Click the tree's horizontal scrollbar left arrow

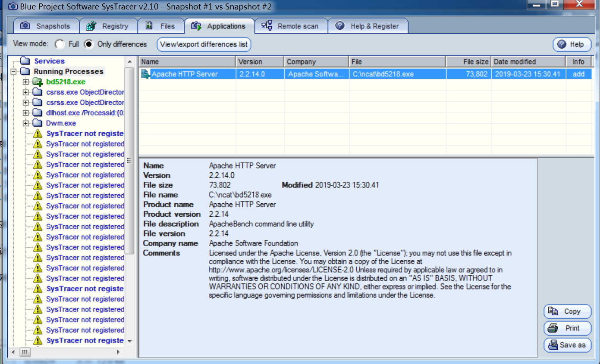pyautogui.click(x=13, y=352)
